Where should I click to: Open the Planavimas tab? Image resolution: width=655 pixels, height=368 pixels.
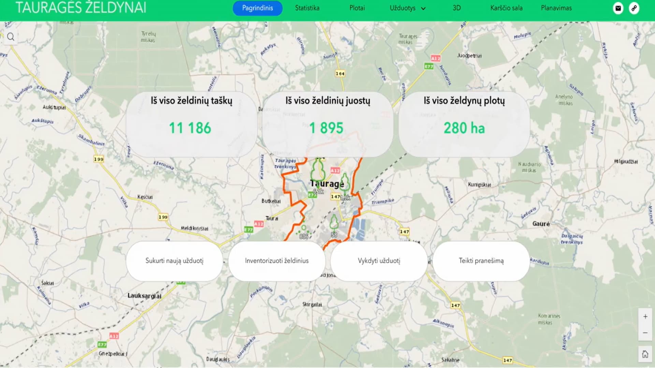click(x=556, y=8)
